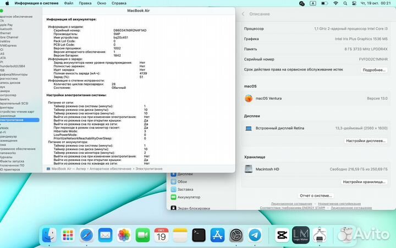
Task: Open Экран блокировки in Settings sidebar
Action: [x=191, y=208]
